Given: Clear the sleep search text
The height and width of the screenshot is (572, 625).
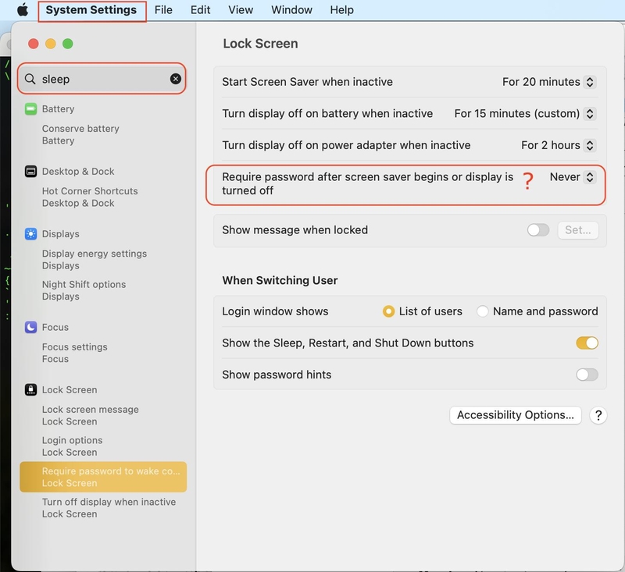Looking at the screenshot, I should point(175,79).
